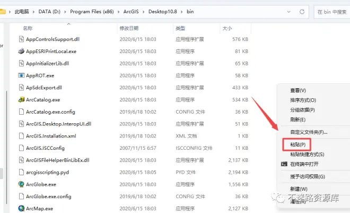Choose 在终端中打开 menu entry
Screen dimensions: 350x213
(304, 164)
